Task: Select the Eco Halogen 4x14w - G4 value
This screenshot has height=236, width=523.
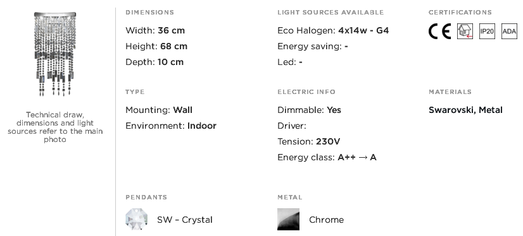Action: [x=363, y=30]
